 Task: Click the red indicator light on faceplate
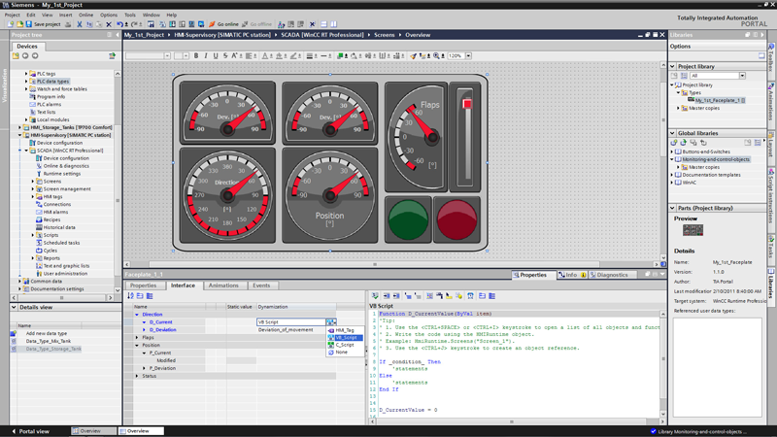point(456,219)
